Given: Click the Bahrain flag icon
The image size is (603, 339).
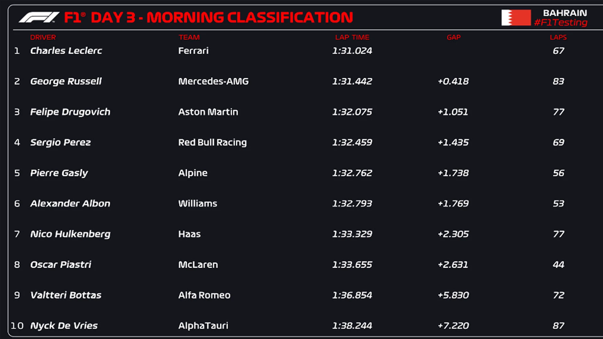Looking at the screenshot, I should click(x=516, y=18).
